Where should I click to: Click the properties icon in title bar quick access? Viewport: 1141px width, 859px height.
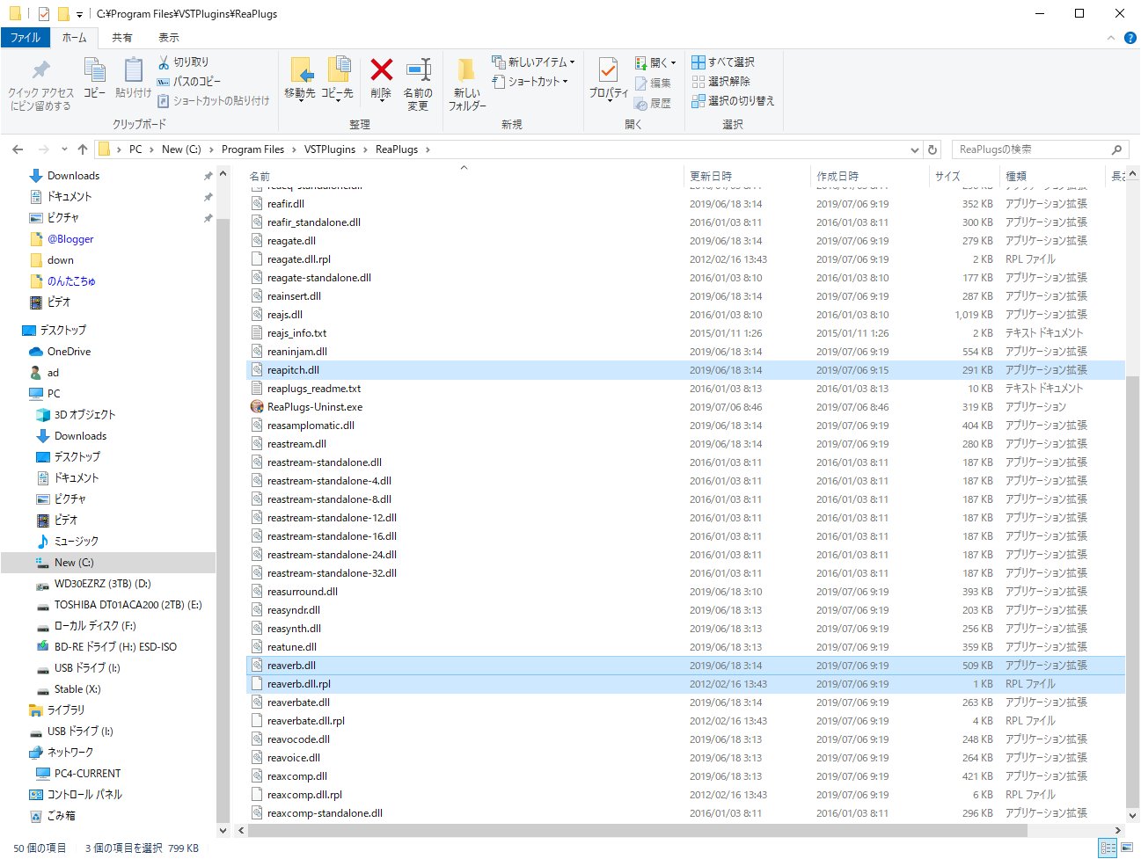tap(45, 14)
